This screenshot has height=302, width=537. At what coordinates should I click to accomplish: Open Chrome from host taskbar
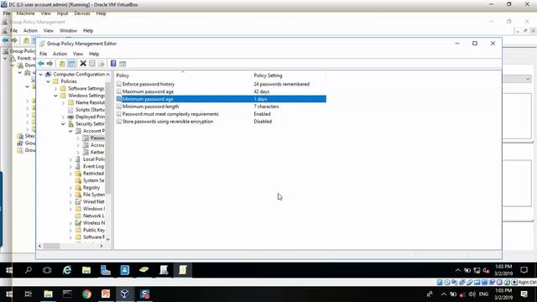86,294
